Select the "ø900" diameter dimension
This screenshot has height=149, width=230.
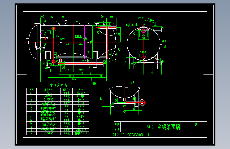pyautogui.click(x=91, y=42)
